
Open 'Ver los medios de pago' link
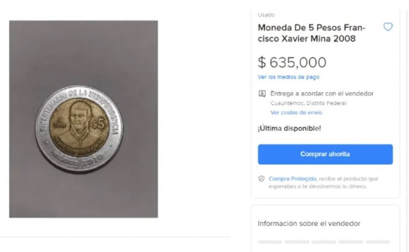point(288,77)
